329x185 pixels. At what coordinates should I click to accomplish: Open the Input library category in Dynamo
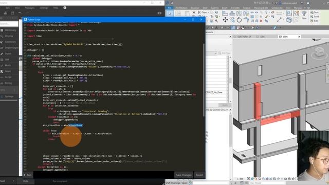(9, 53)
